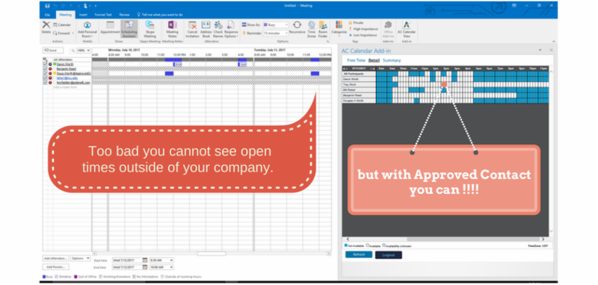Expand the Options dropdown below attendees
The width and height of the screenshot is (598, 285).
[x=80, y=258]
